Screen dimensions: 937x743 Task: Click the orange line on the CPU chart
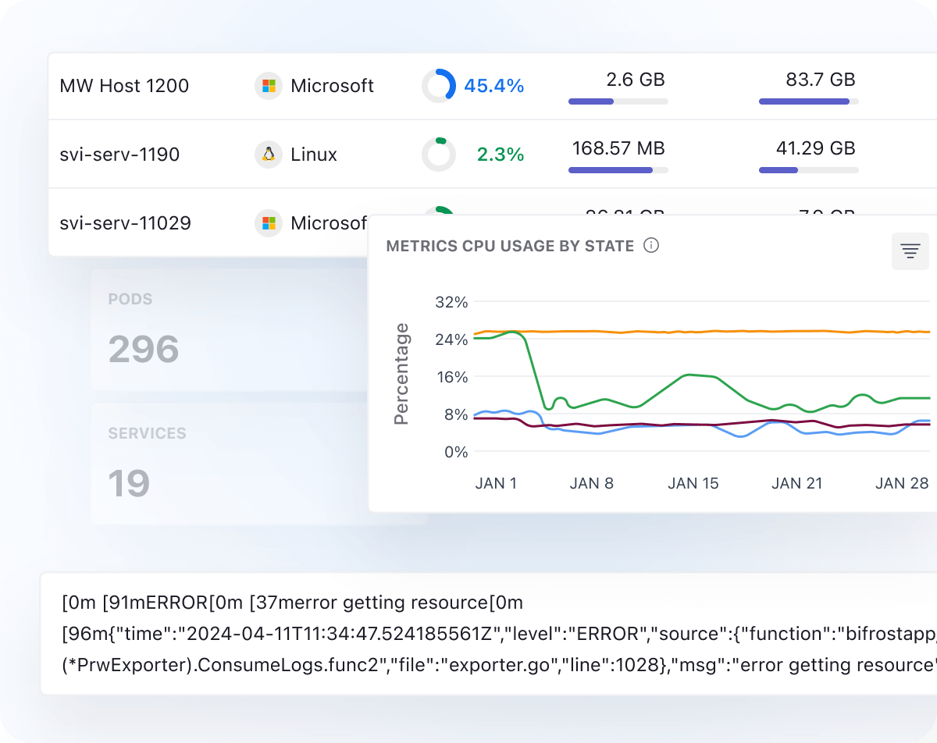click(703, 332)
